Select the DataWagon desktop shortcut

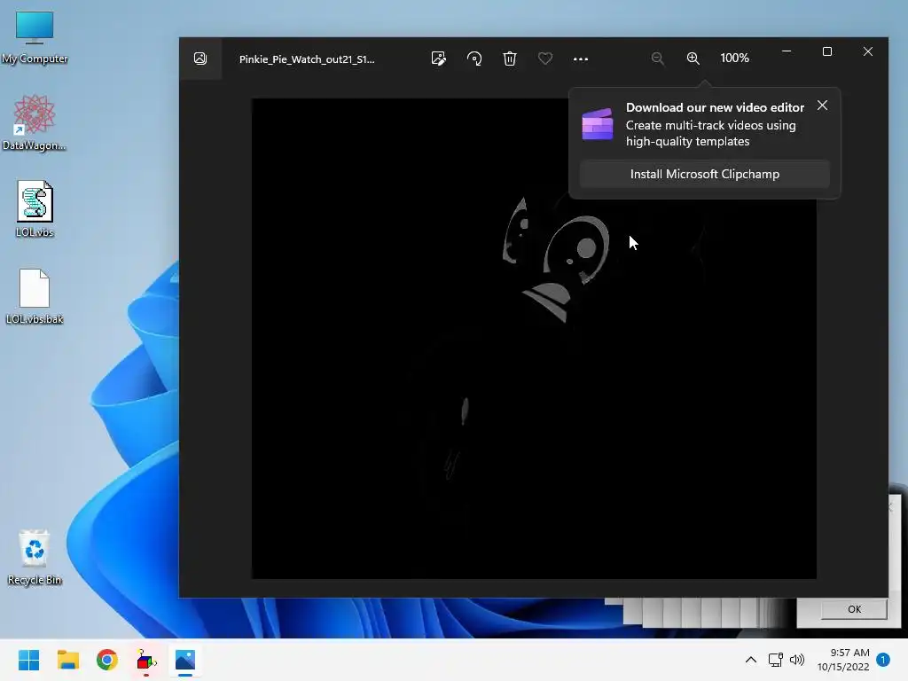click(x=35, y=122)
